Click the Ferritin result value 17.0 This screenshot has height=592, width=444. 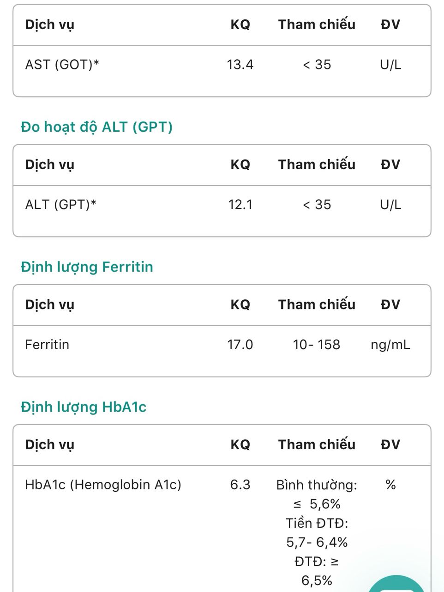[x=240, y=345]
